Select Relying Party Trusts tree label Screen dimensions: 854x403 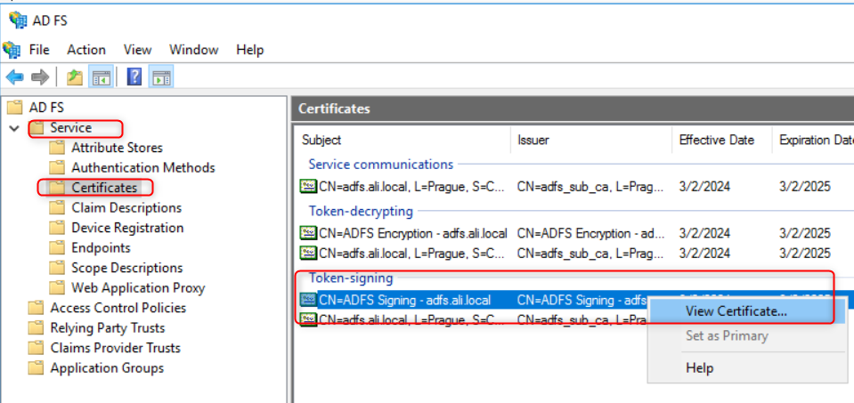point(107,328)
